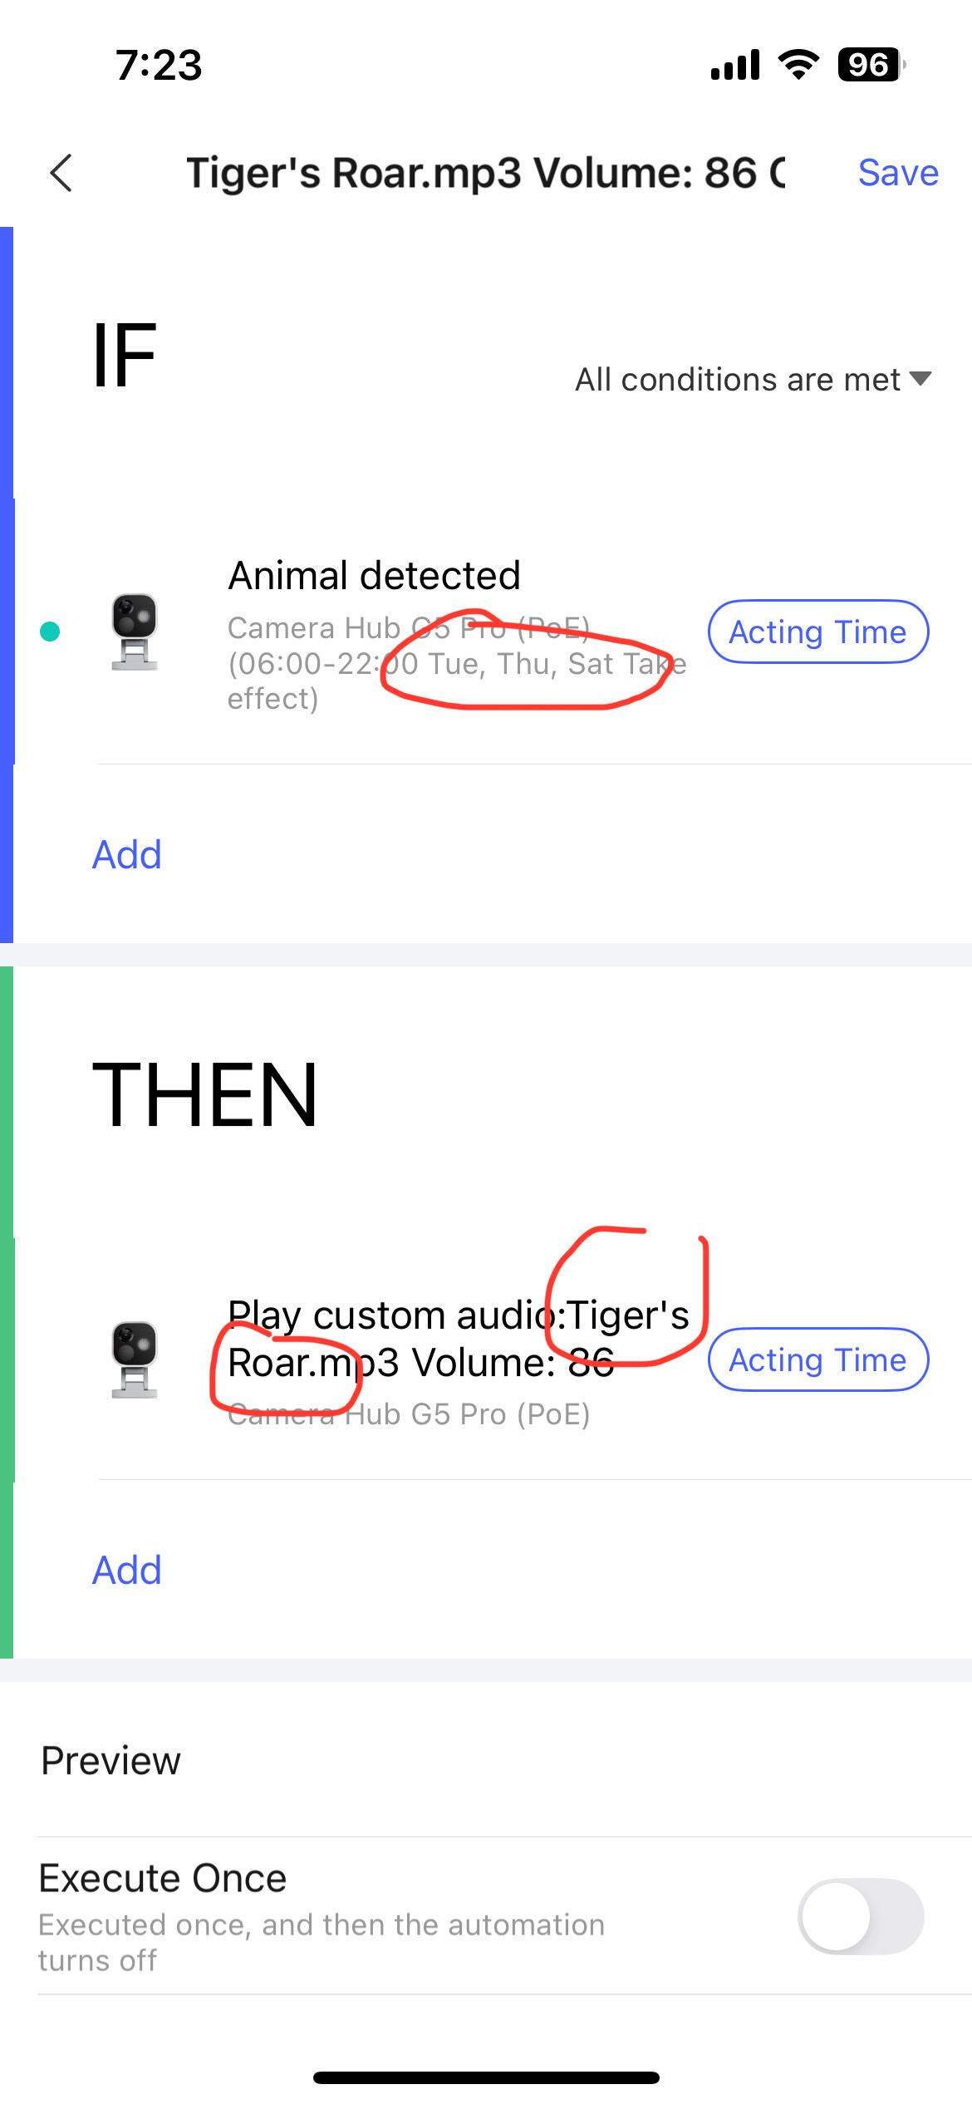This screenshot has height=2104, width=972.
Task: Tap the Wi-Fi status icon
Action: point(798,65)
